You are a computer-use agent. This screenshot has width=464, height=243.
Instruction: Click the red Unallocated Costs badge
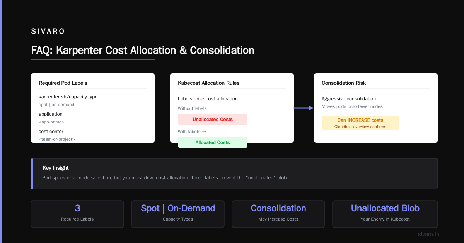tap(213, 119)
